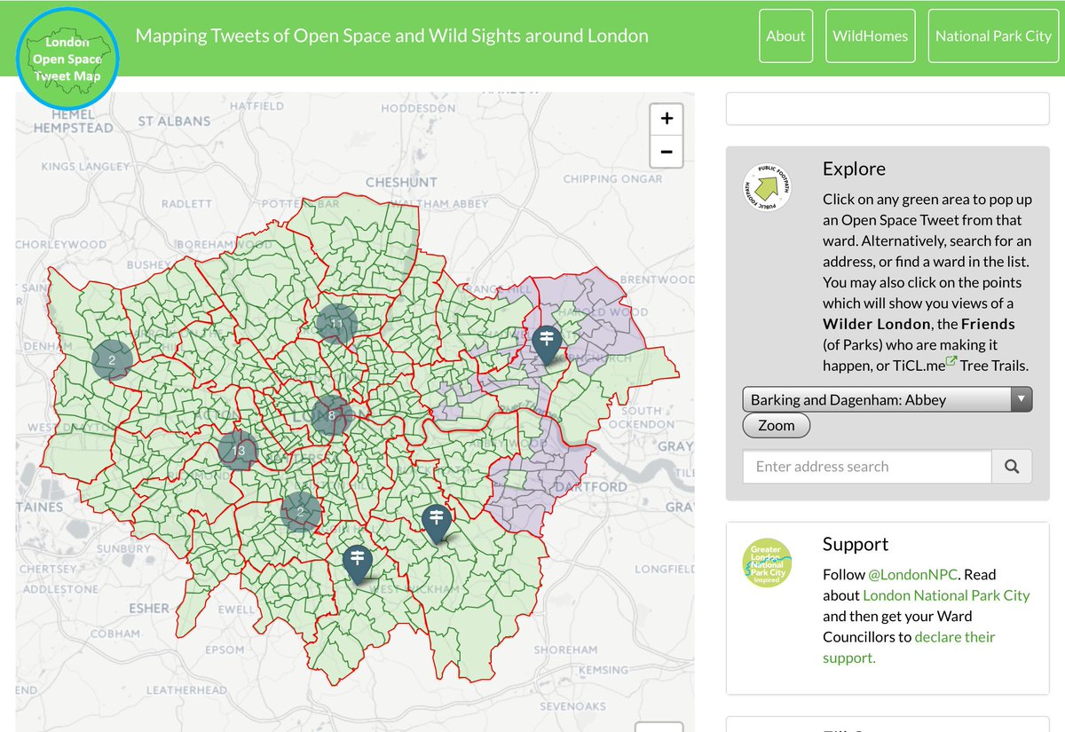This screenshot has width=1065, height=732.
Task: Click the Public Footpath arrow icon
Action: click(x=767, y=187)
